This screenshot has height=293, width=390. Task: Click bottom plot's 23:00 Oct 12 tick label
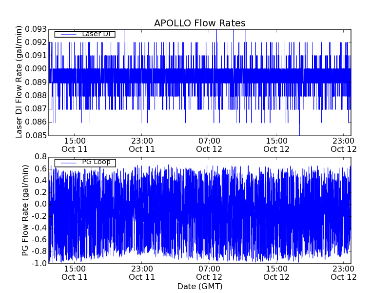point(344,272)
